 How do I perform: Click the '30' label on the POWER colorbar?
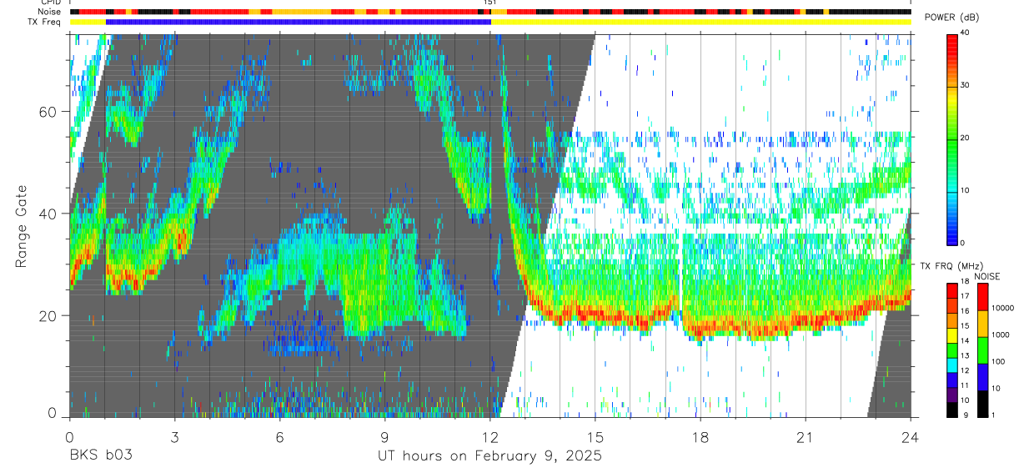966,85
